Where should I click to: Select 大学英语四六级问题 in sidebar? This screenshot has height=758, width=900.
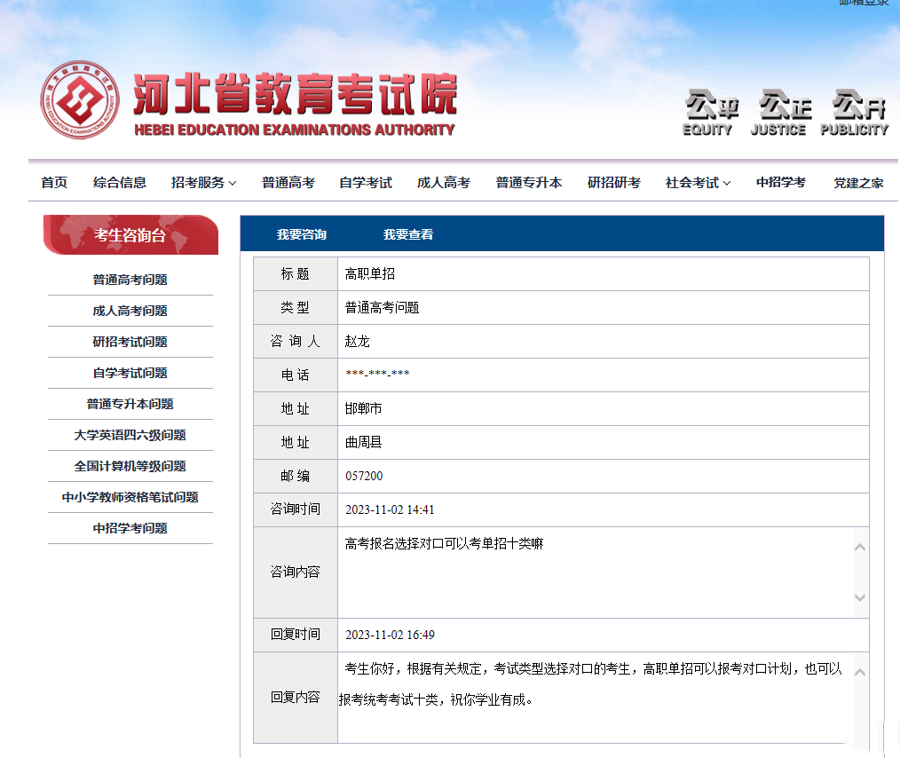point(130,435)
